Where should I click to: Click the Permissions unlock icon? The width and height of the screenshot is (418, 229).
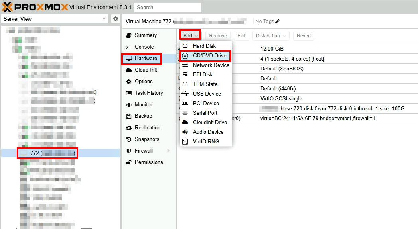(129, 162)
